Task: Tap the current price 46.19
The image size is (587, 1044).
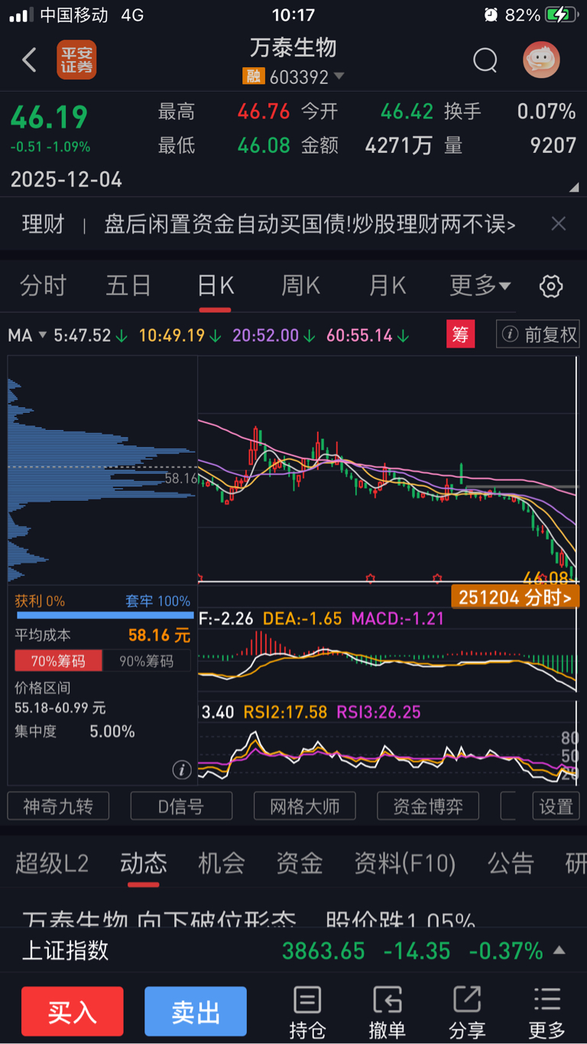Action: click(49, 117)
